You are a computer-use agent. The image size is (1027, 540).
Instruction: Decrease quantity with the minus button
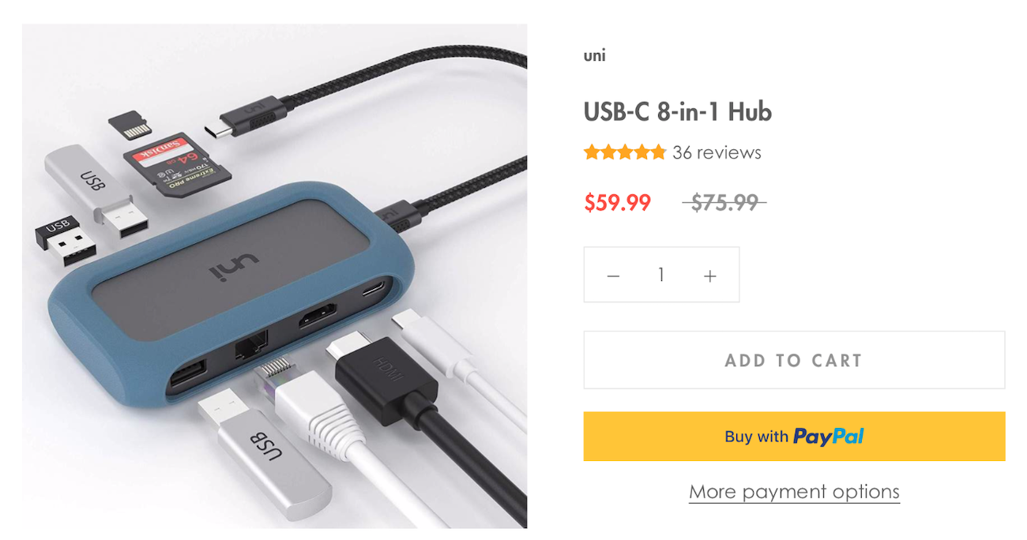click(x=613, y=276)
